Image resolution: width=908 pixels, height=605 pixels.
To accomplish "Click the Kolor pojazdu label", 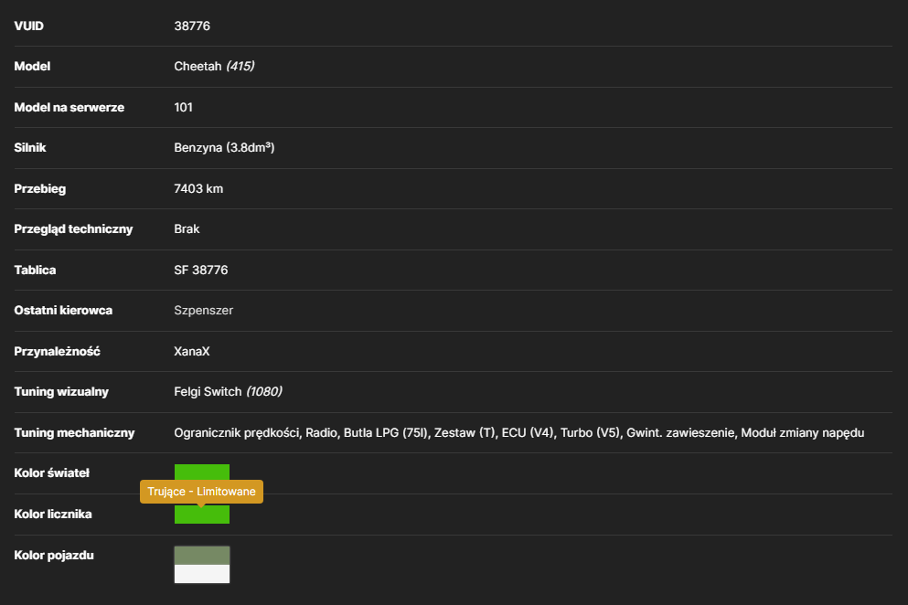I will pos(54,556).
